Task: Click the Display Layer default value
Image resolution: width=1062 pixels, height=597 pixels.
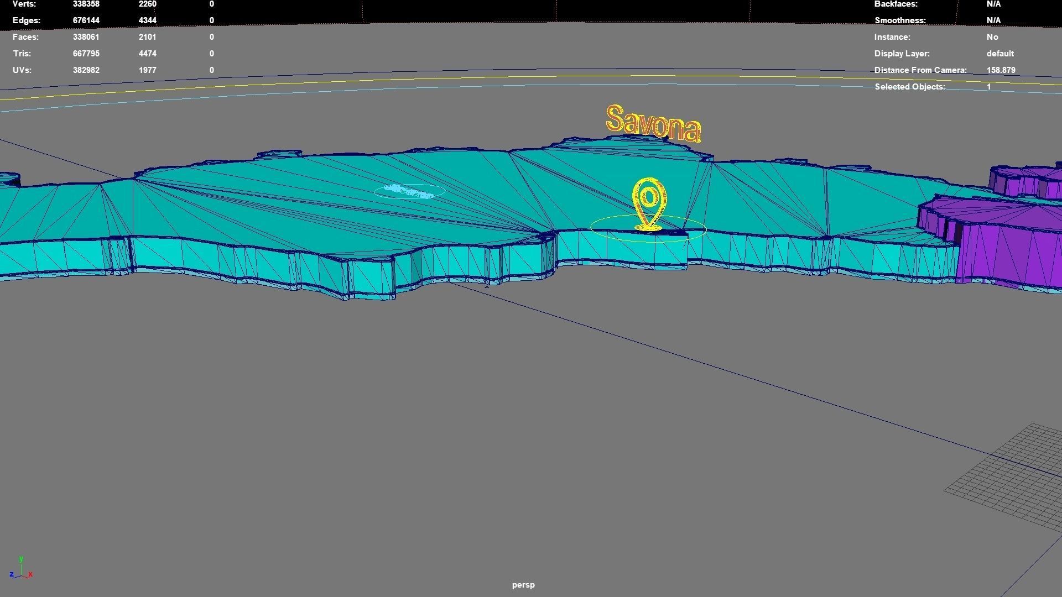Action: click(x=999, y=54)
